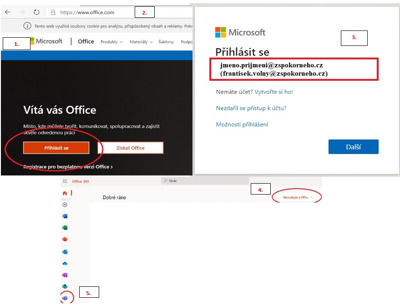Expand the Produkty menu
This screenshot has height=305, width=400.
(111, 42)
